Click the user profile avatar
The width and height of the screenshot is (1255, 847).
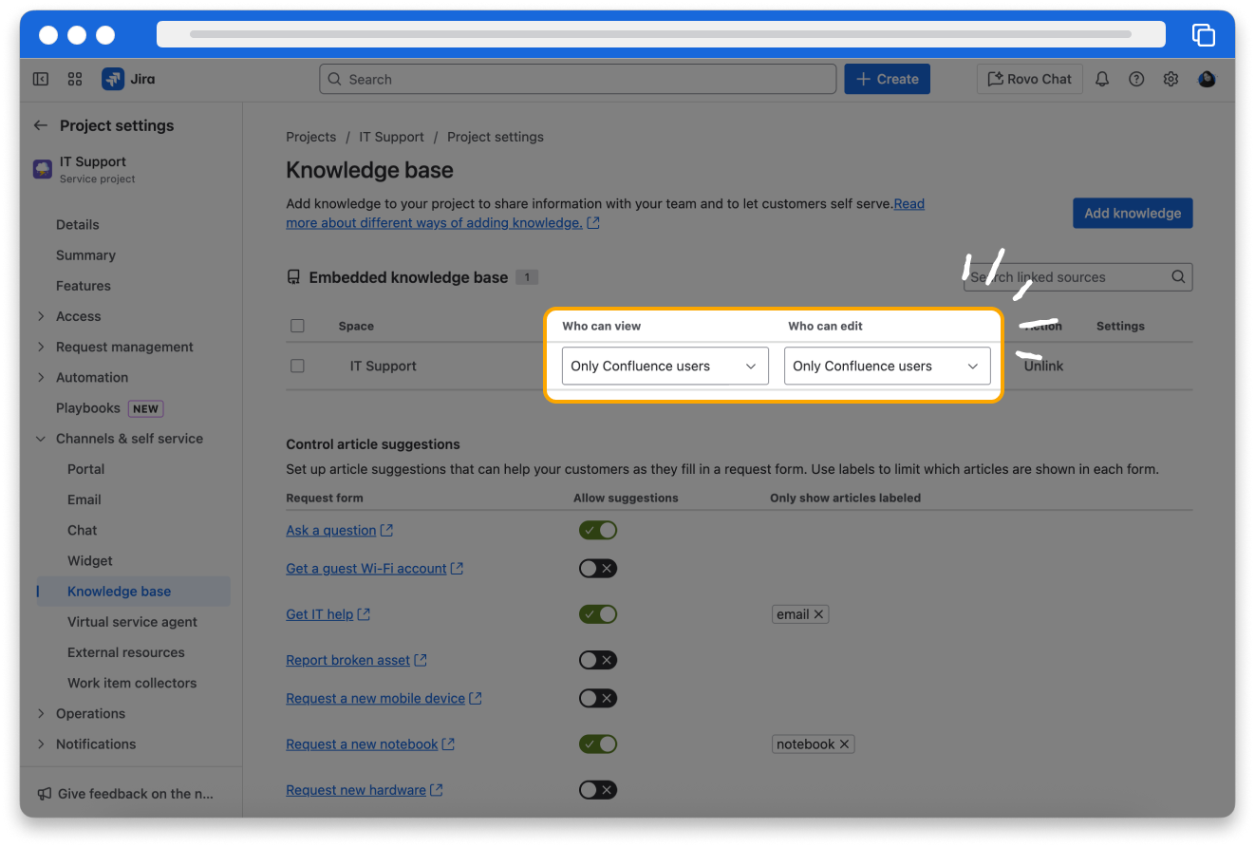pyautogui.click(x=1207, y=80)
